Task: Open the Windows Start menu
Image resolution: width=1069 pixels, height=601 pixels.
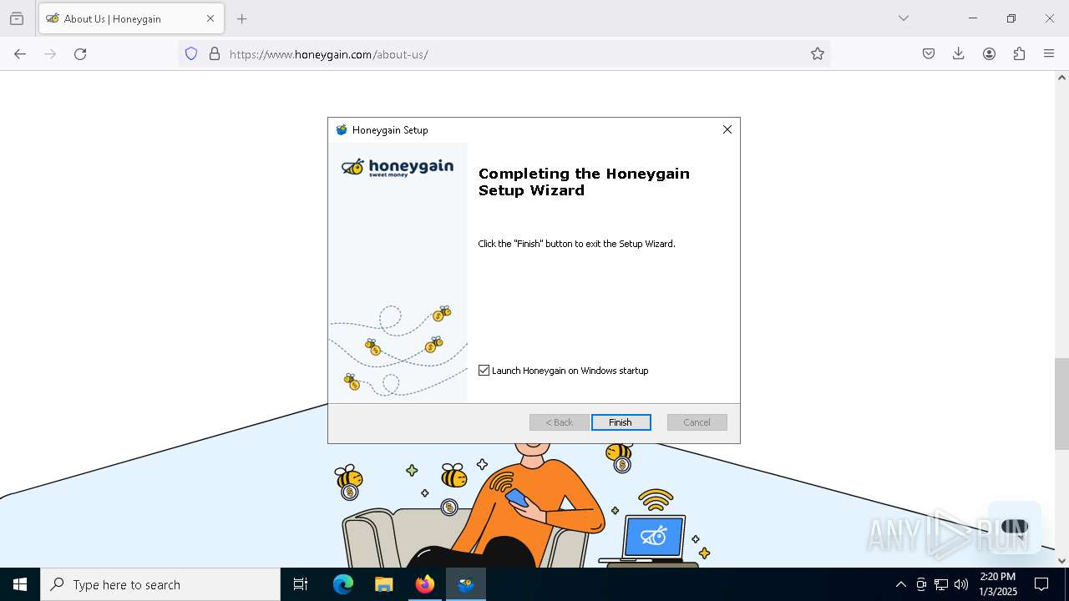Action: [x=20, y=584]
